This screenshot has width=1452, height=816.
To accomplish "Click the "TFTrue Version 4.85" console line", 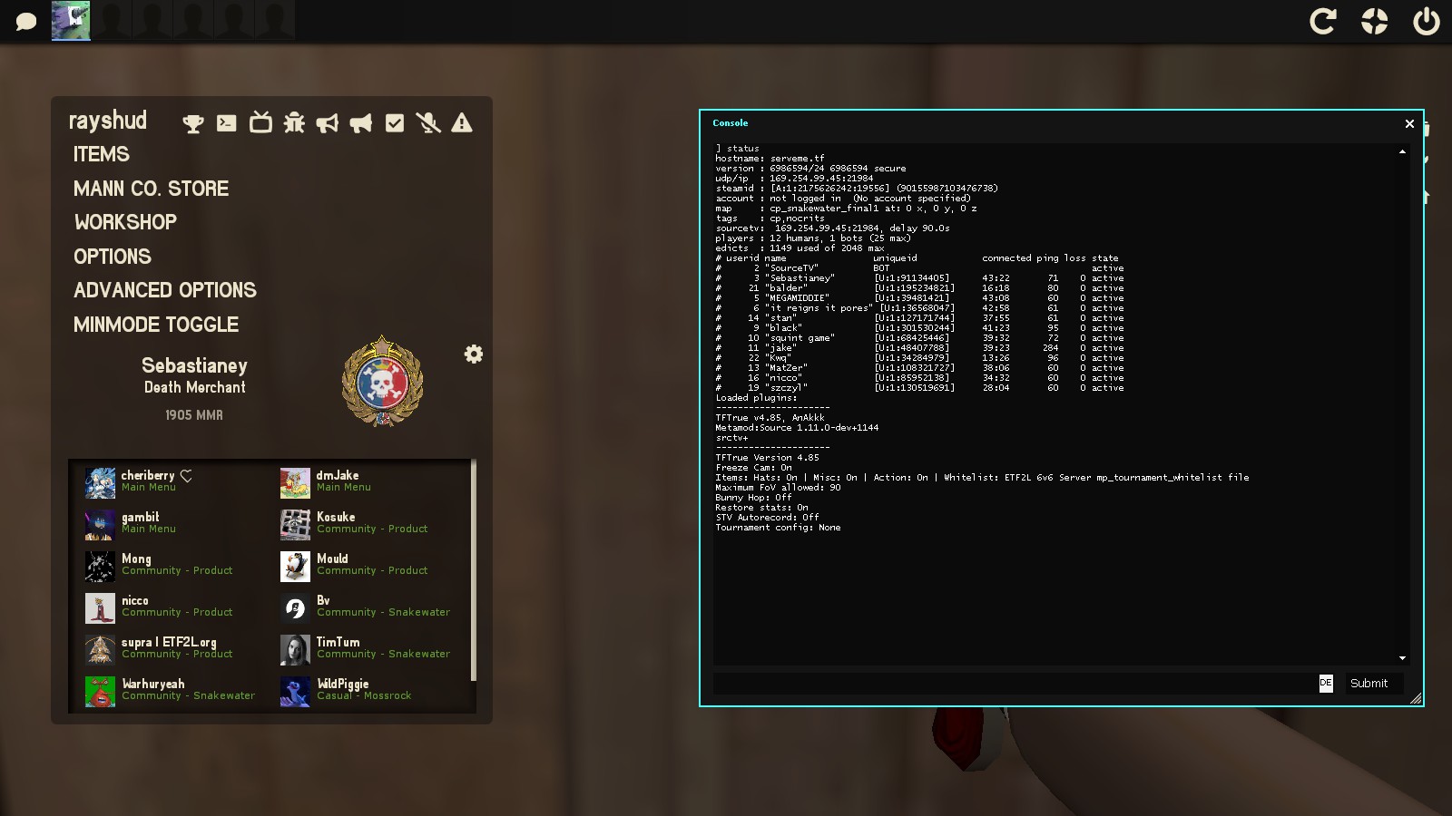I will (x=767, y=458).
